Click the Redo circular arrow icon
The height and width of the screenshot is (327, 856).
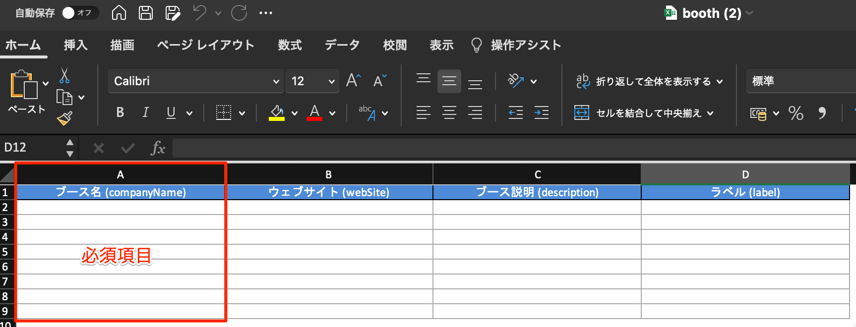click(239, 13)
